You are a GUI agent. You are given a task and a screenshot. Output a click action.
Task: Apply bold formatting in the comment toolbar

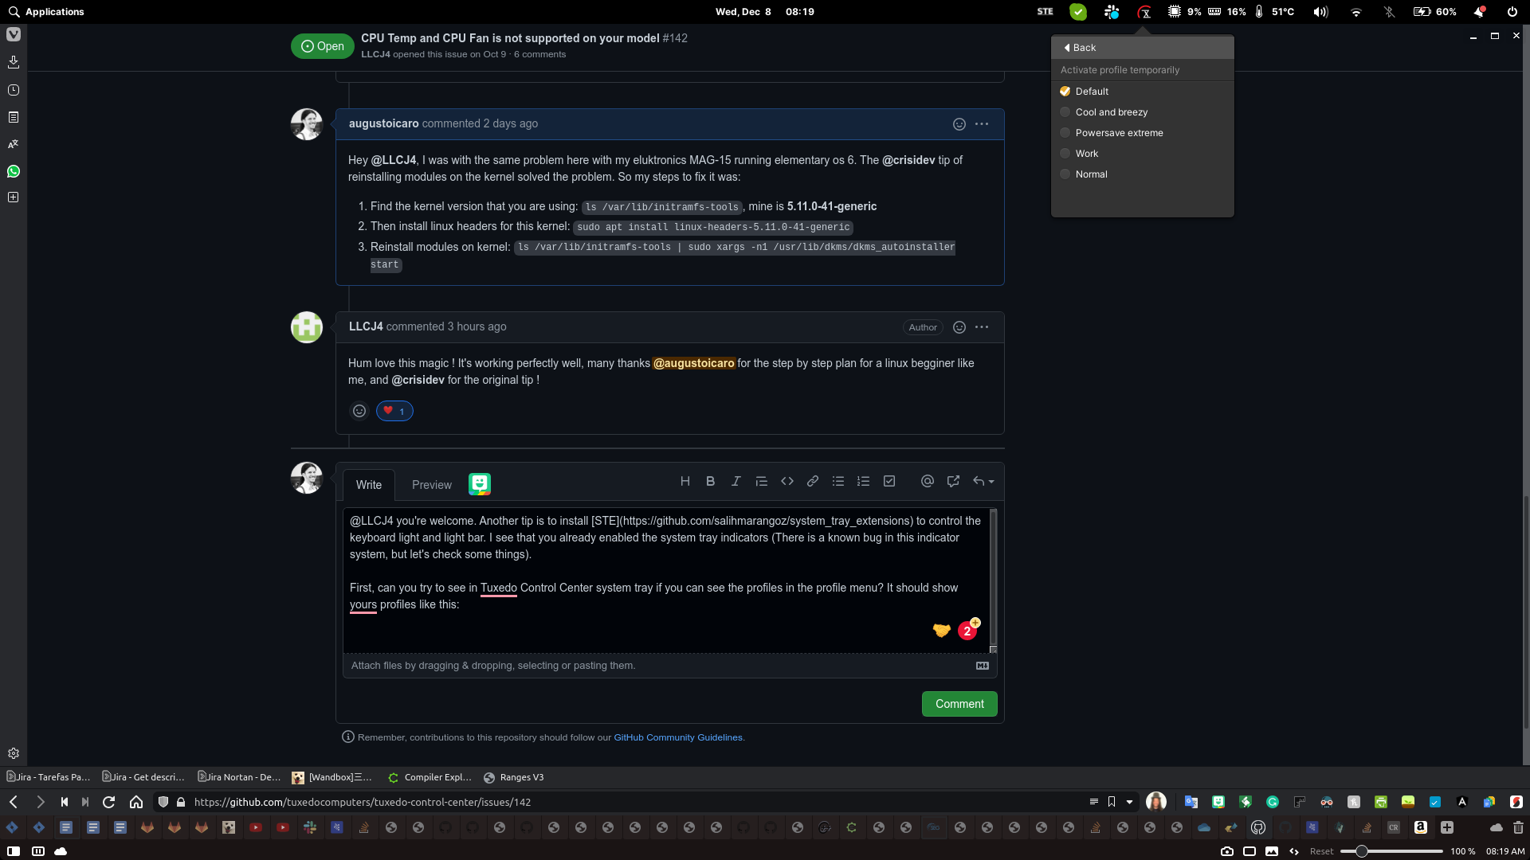coord(710,481)
